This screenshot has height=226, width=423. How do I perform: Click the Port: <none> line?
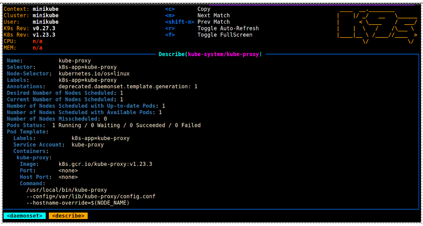point(49,171)
